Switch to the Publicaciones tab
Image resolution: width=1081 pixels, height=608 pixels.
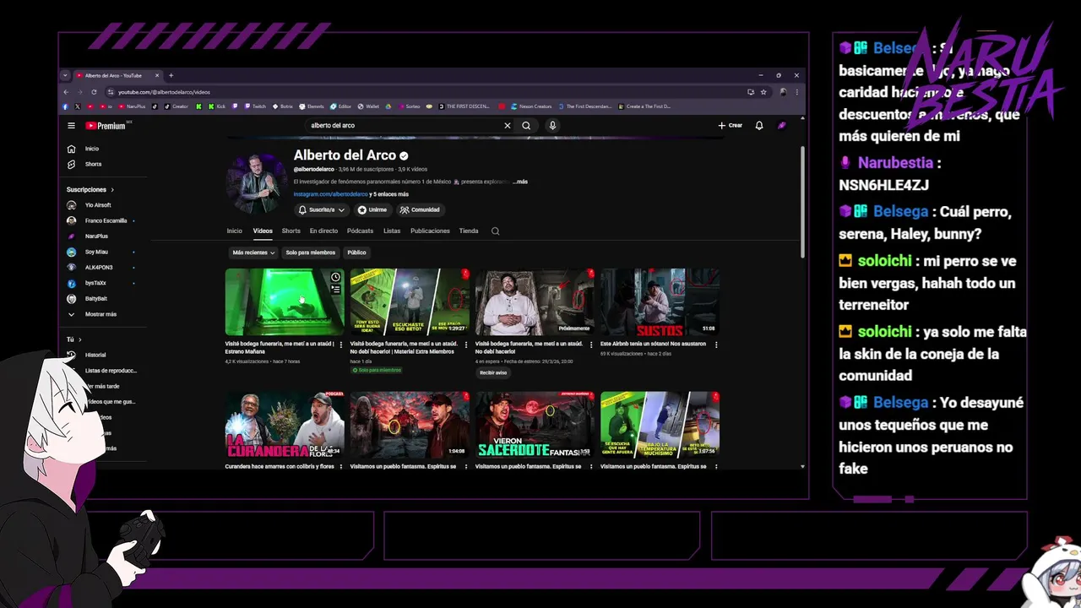tap(430, 231)
